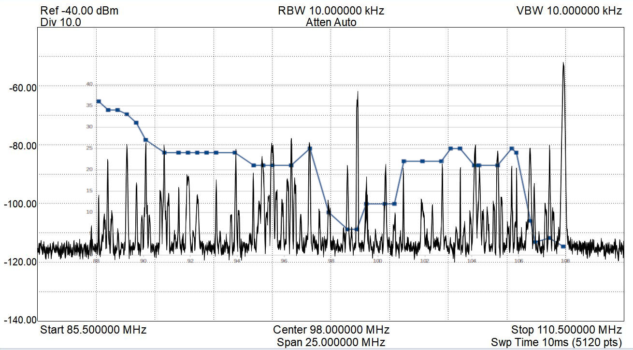Click the VBW 10.000000 kHz label
The height and width of the screenshot is (350, 633).
tap(569, 11)
